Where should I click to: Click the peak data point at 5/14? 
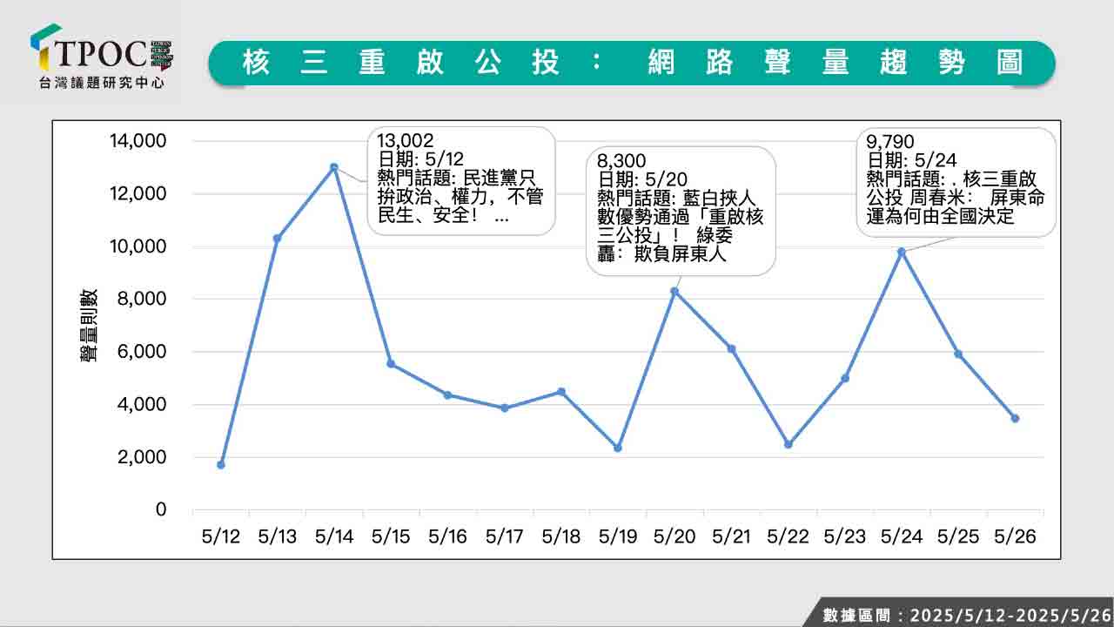point(334,167)
